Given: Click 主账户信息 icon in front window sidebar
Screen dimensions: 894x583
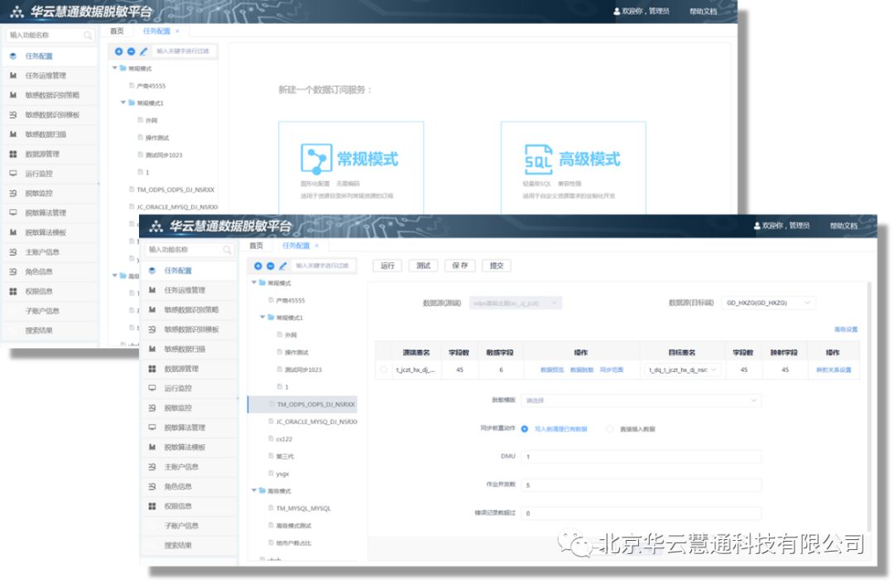Looking at the screenshot, I should coord(152,467).
